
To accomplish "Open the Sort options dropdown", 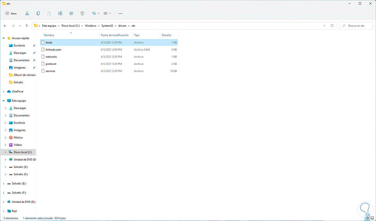I will pyautogui.click(x=96, y=13).
